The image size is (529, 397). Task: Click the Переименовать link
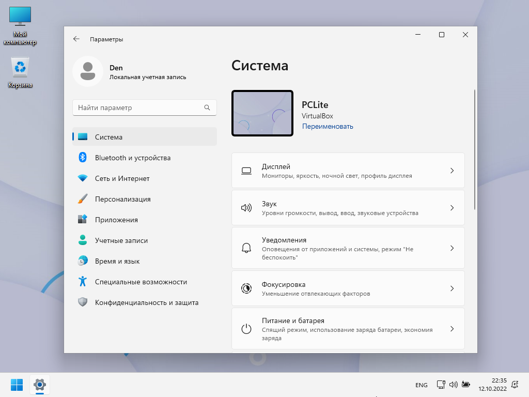tap(328, 126)
